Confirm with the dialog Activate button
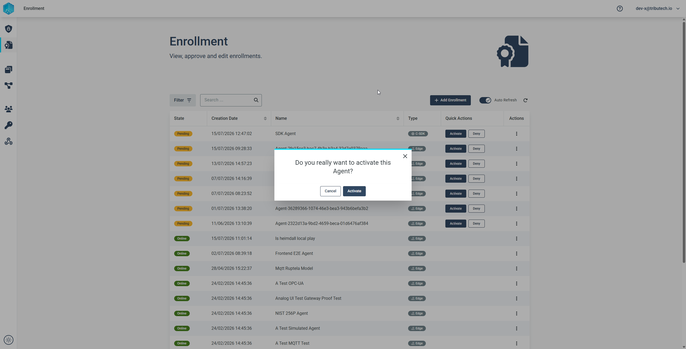 tap(354, 191)
